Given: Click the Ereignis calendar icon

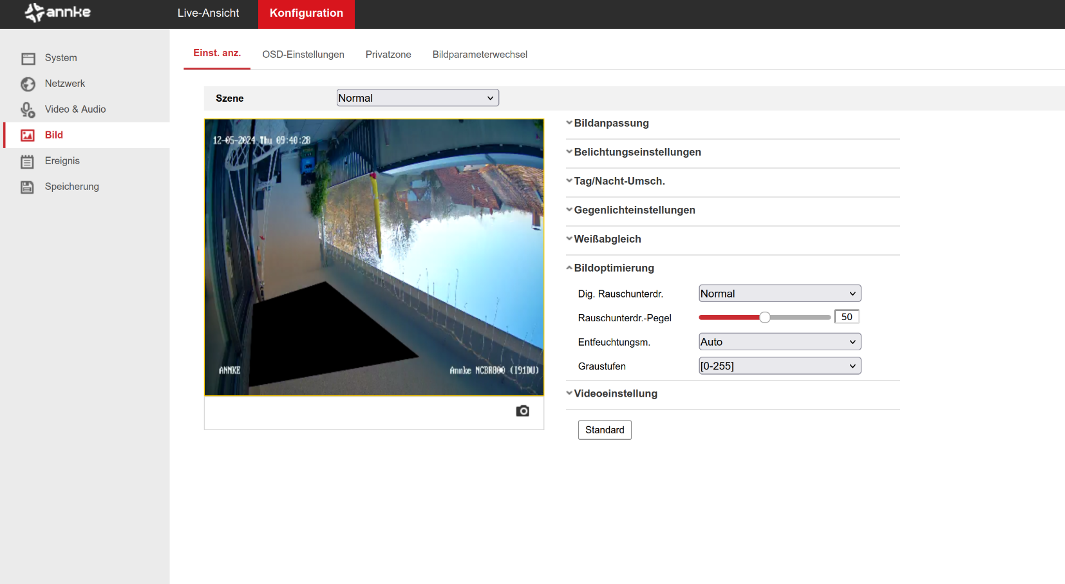Looking at the screenshot, I should coord(28,162).
